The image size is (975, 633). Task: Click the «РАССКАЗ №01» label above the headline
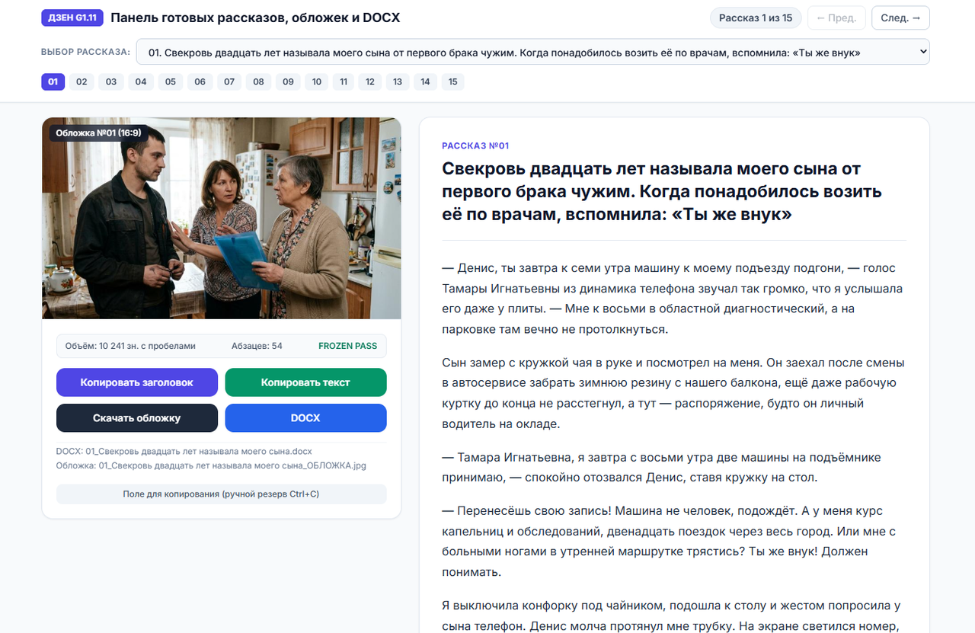(x=475, y=145)
